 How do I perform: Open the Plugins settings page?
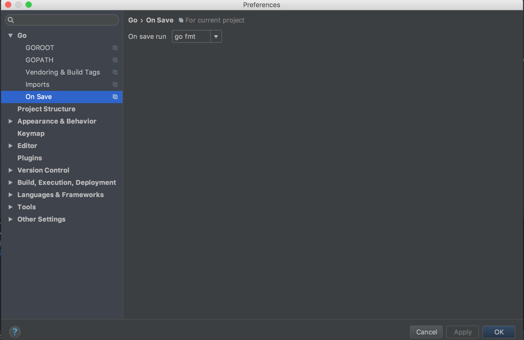tap(30, 158)
